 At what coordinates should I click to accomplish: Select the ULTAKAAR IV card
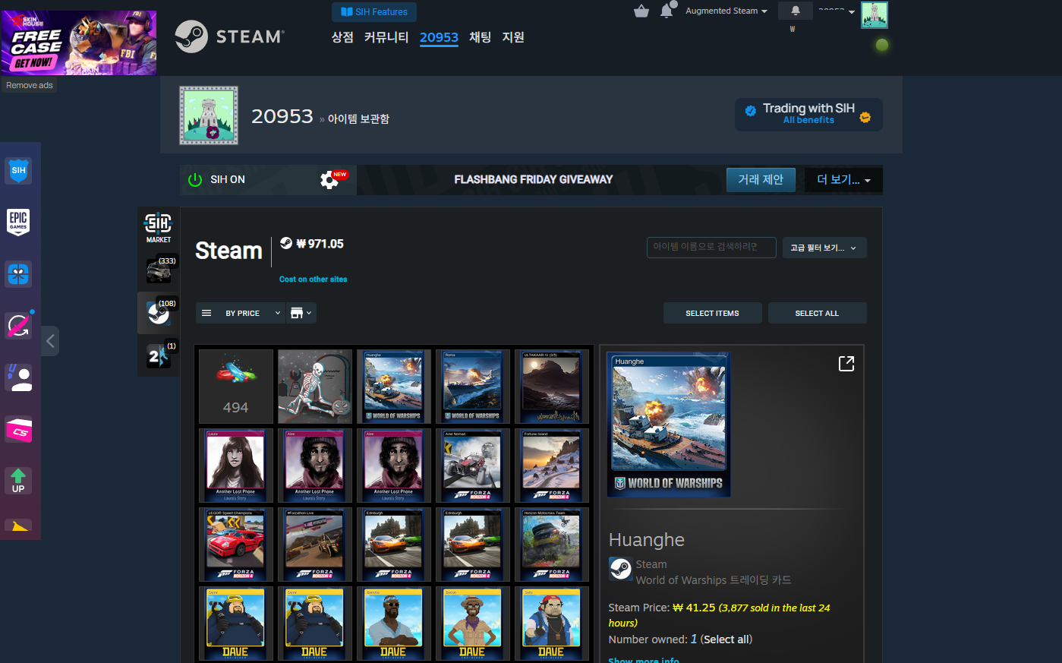552,387
